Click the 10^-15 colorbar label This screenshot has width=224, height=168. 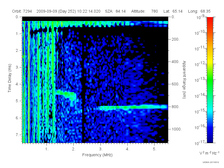coord(199,111)
